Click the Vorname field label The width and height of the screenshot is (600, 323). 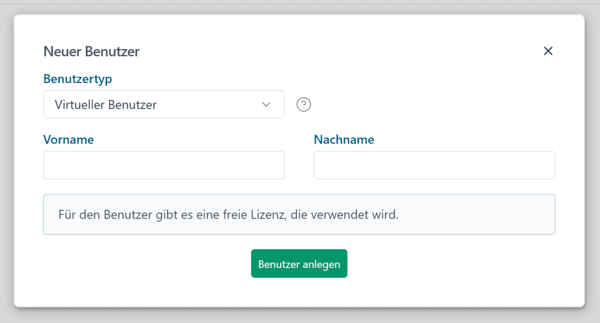68,139
